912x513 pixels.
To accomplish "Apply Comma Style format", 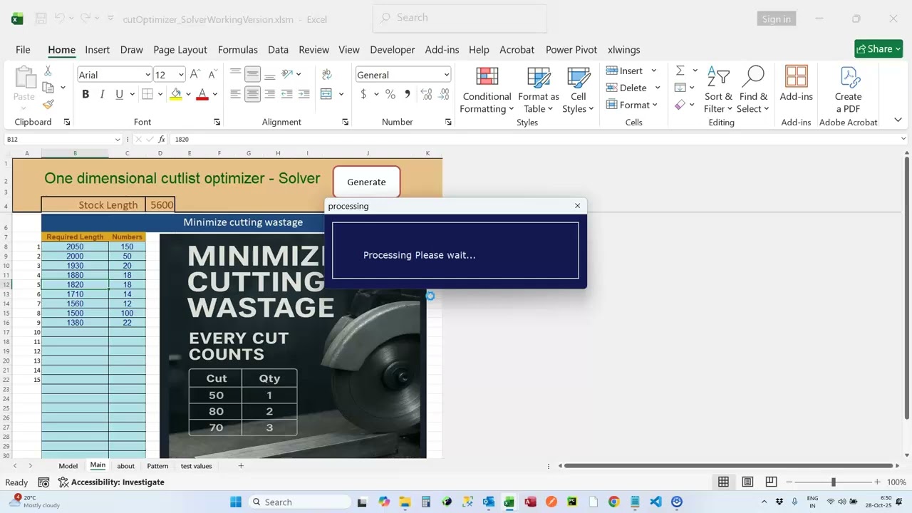I will point(408,94).
